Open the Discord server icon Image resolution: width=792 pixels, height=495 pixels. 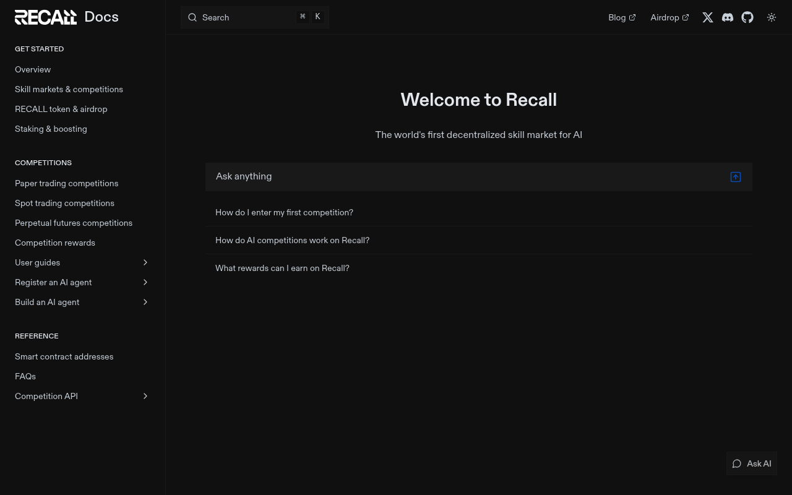728,17
